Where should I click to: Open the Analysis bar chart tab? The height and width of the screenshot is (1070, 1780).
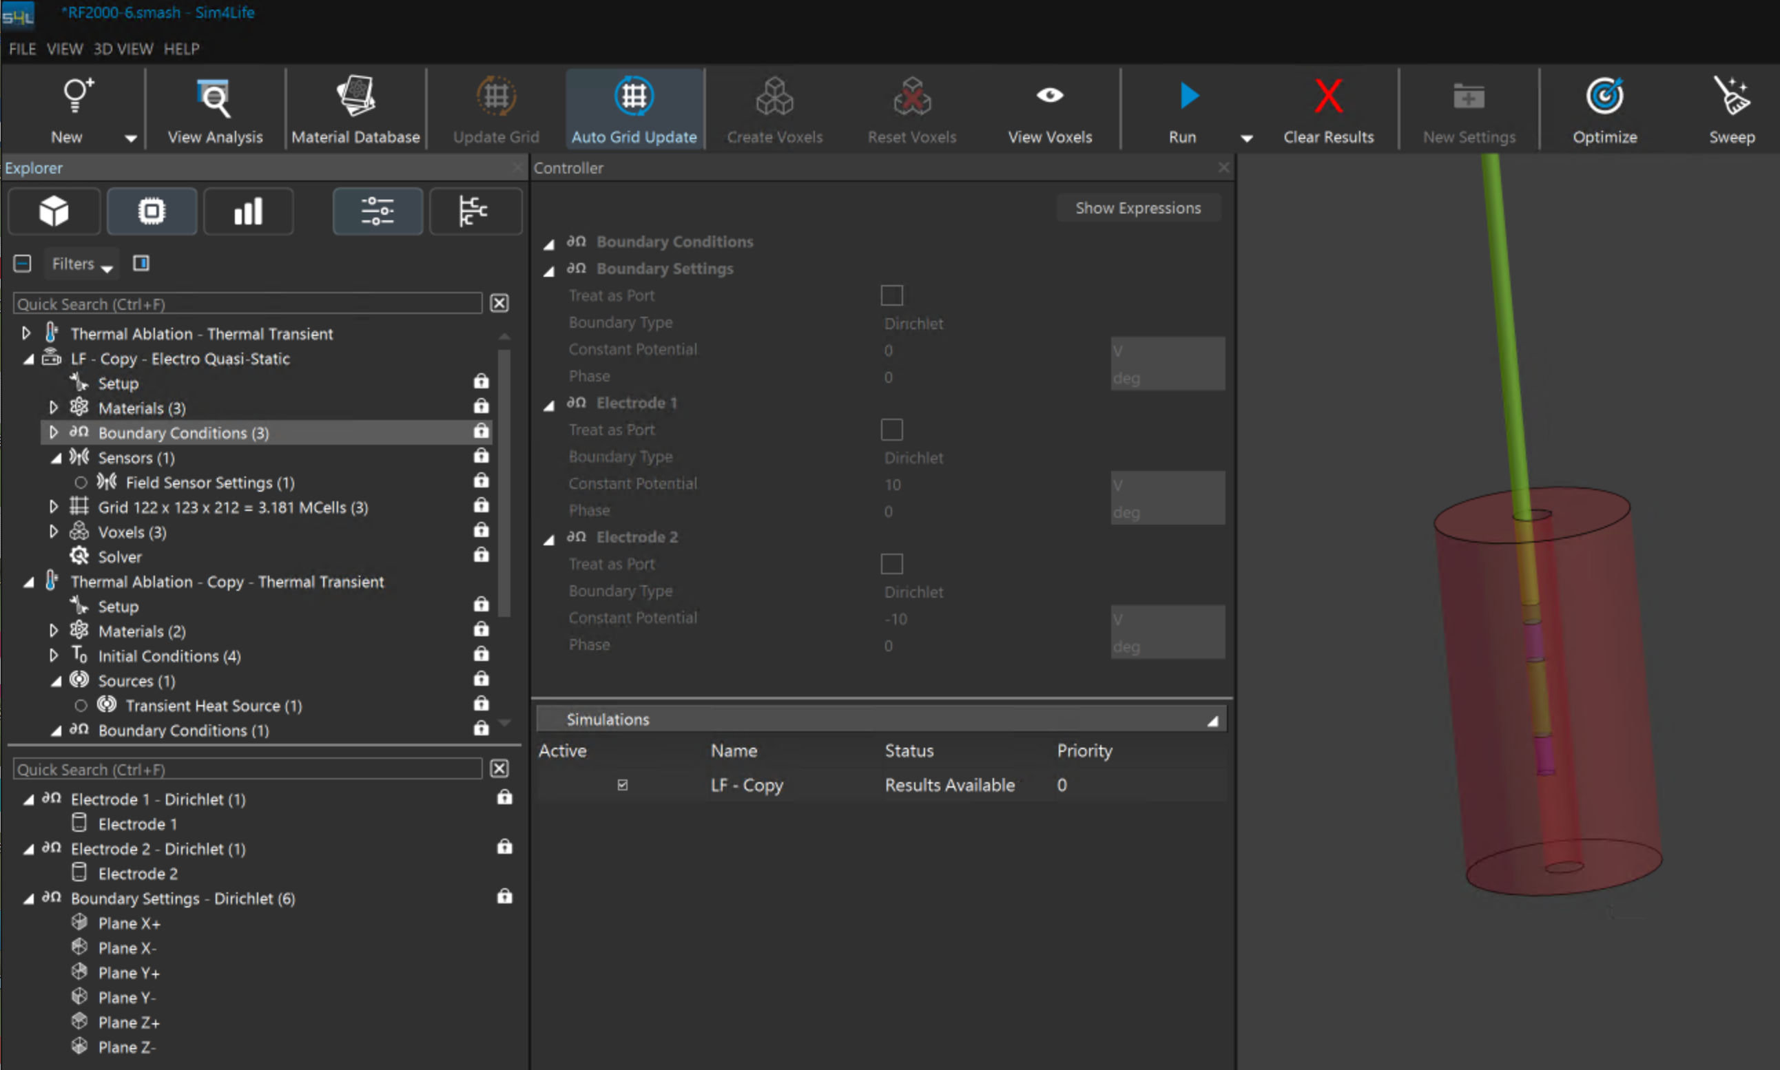point(248,211)
